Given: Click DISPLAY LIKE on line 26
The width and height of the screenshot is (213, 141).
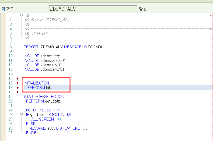Looking at the screenshot, I should click(68, 128).
